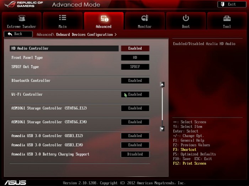Click the Exit button
The image size is (249, 186).
point(232,4)
